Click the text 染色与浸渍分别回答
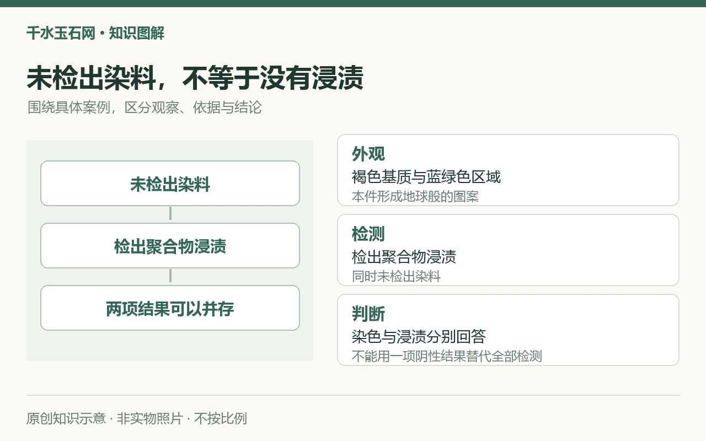Image resolution: width=706 pixels, height=441 pixels. pos(419,337)
